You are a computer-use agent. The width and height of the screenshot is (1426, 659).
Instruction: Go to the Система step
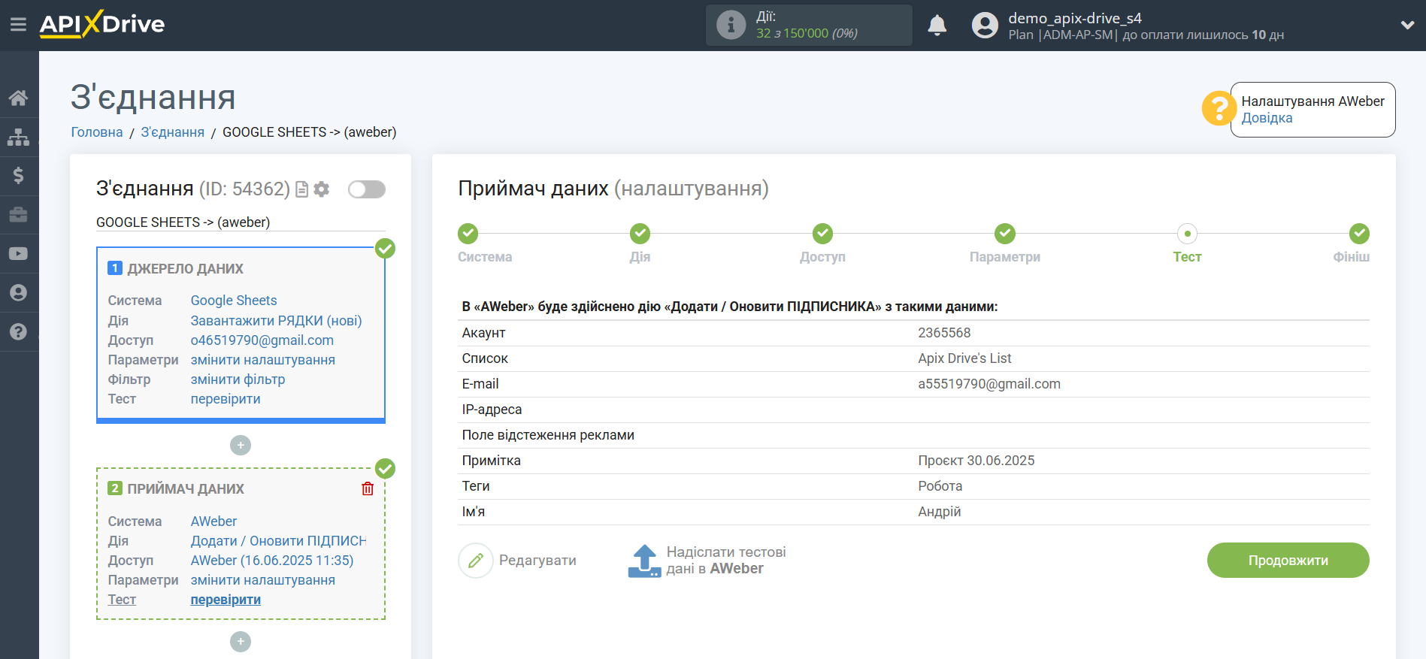pyautogui.click(x=468, y=234)
